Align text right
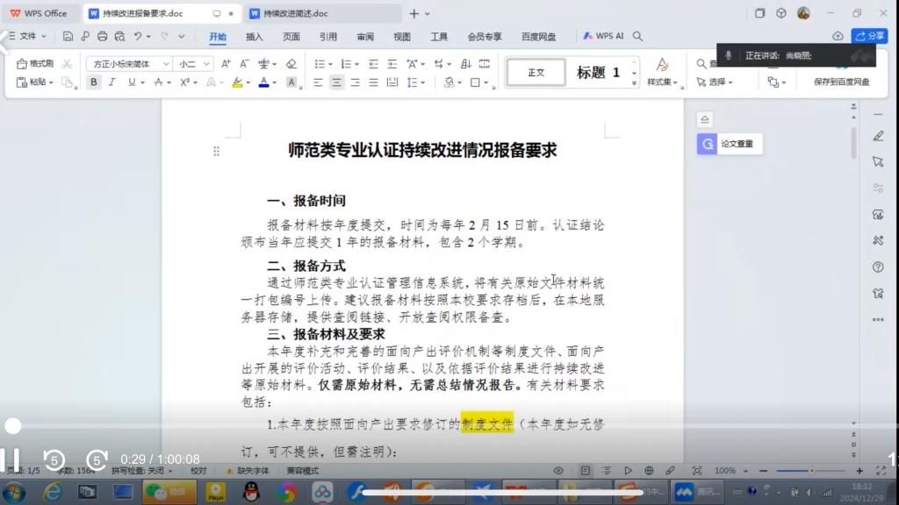The image size is (899, 505). coord(355,82)
